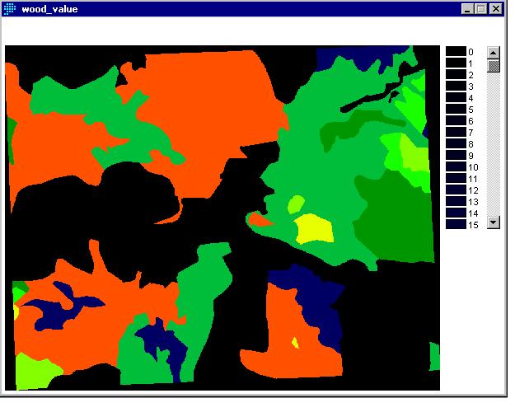Screen dimensions: 515x412
Task: Click the legend swatch labeled 7
Action: click(456, 132)
